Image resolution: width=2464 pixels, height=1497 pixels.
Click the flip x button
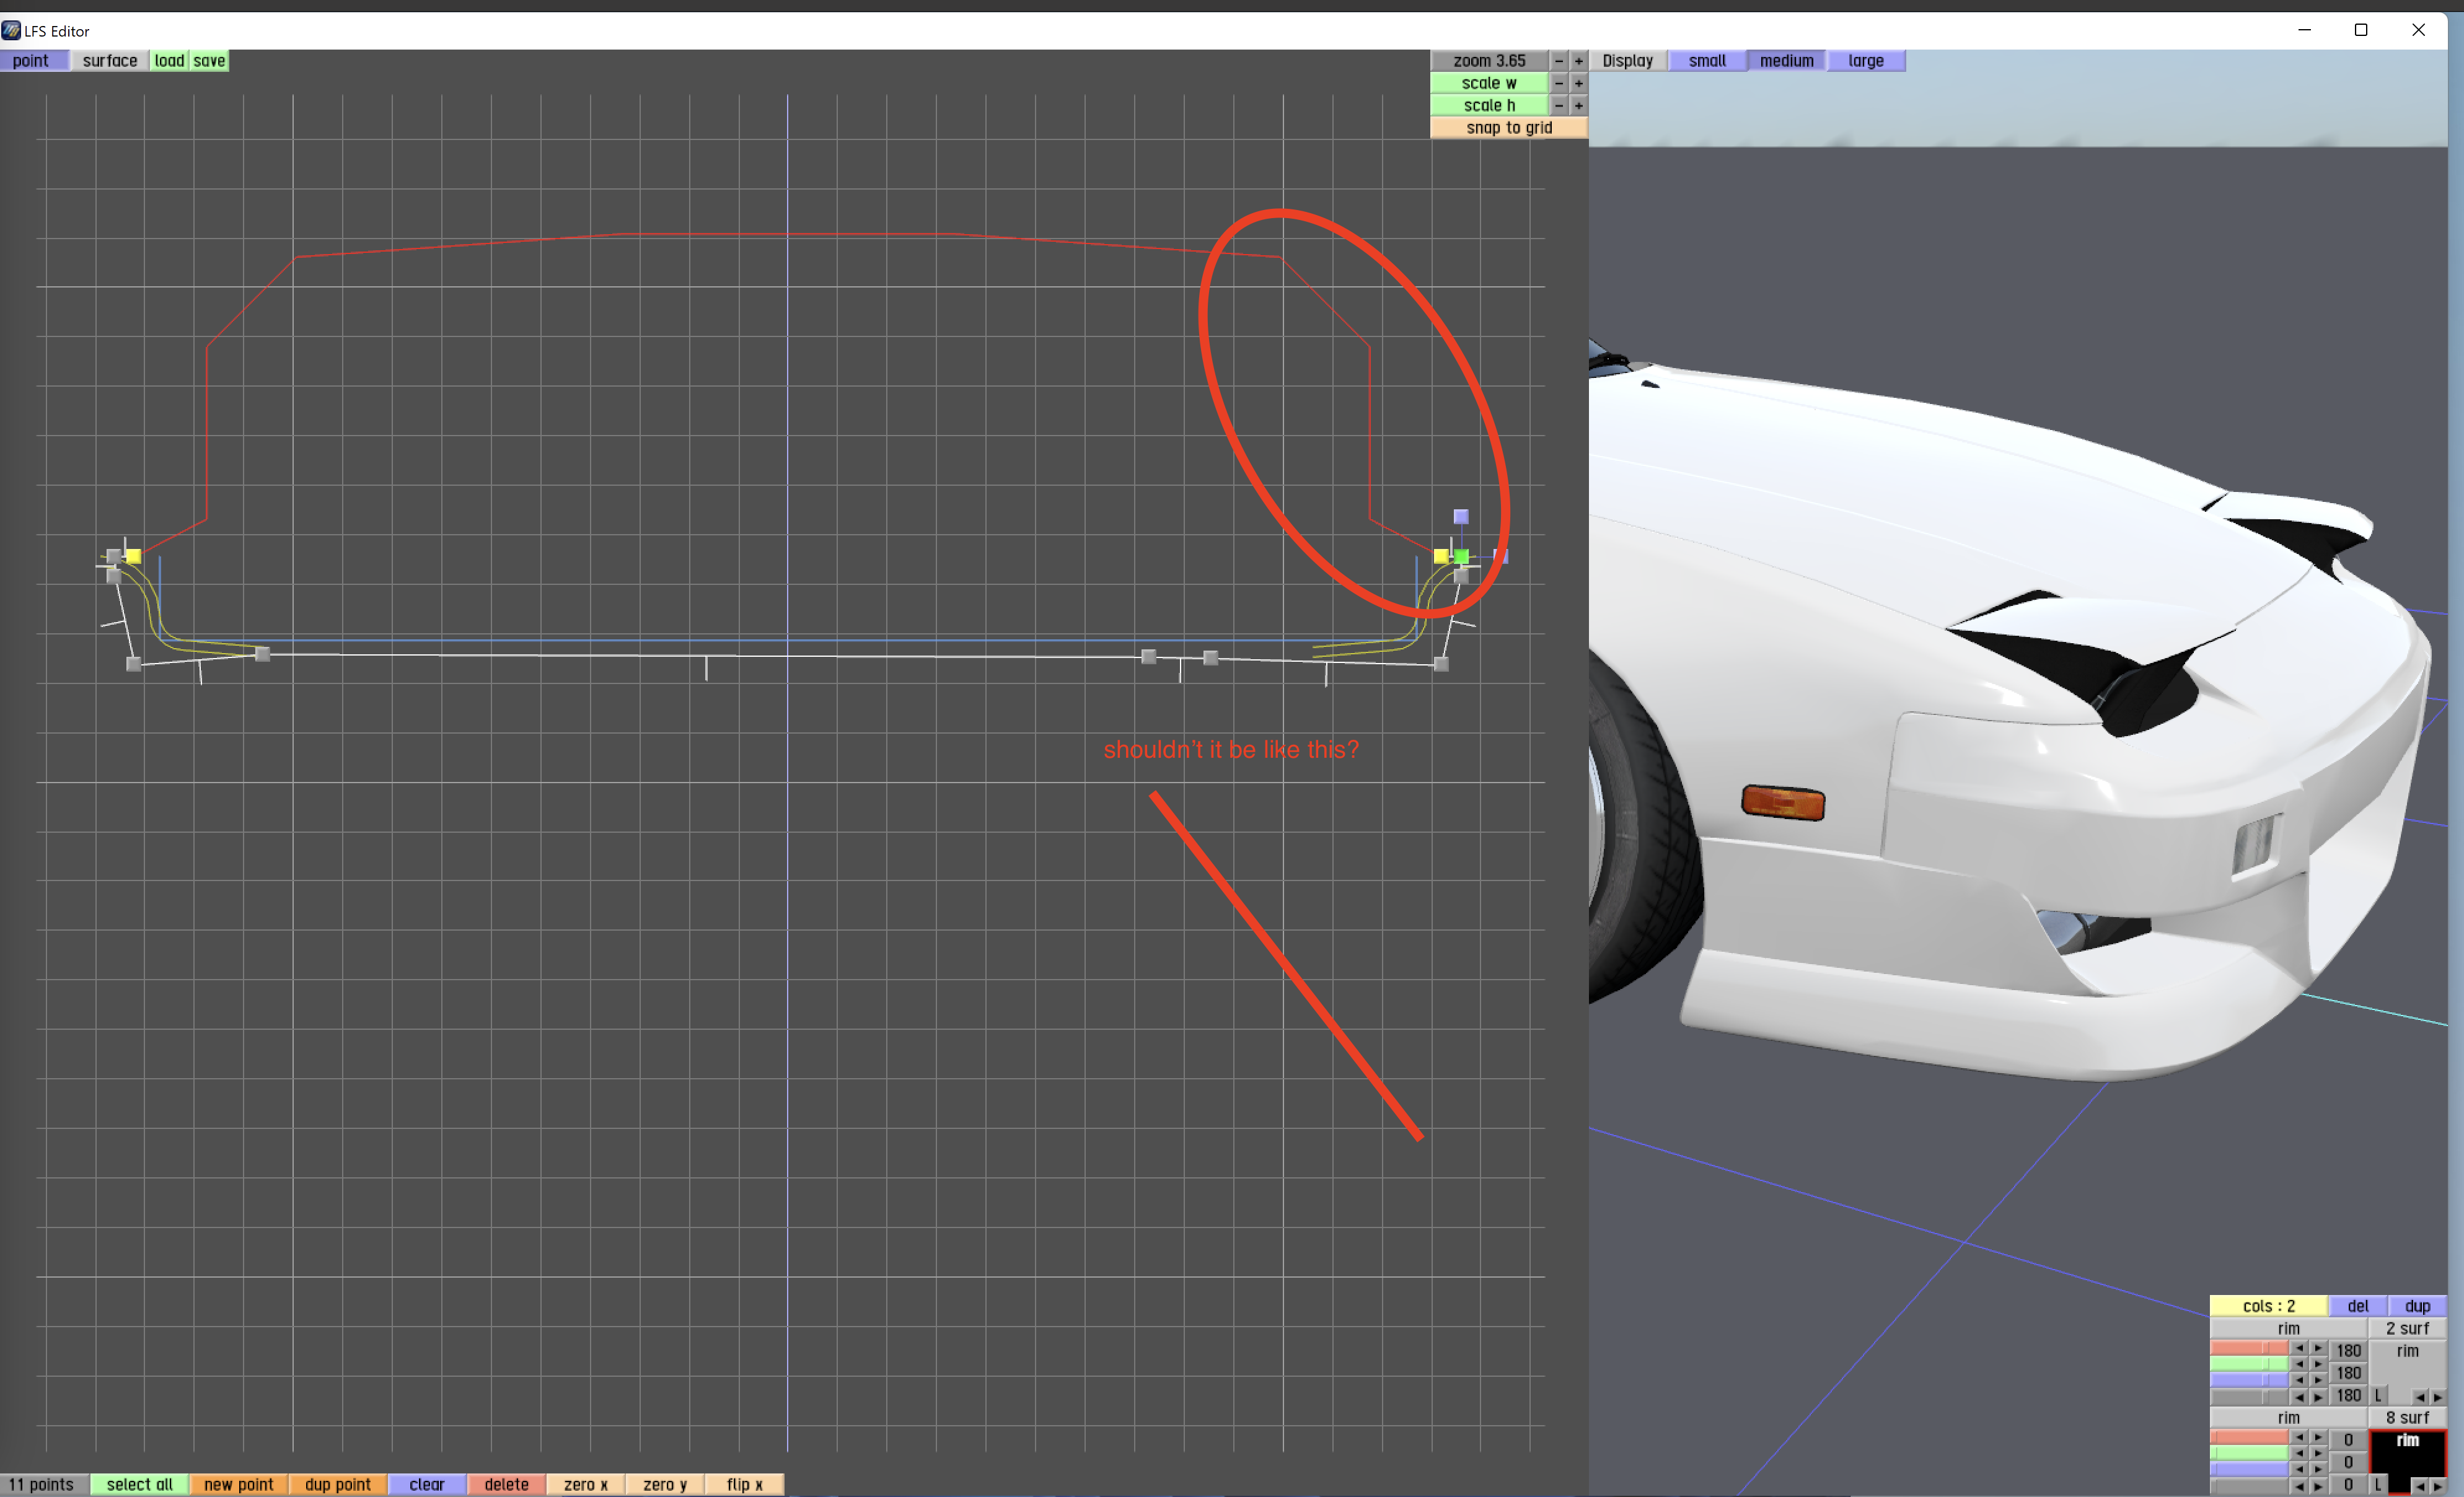pyautogui.click(x=744, y=1484)
